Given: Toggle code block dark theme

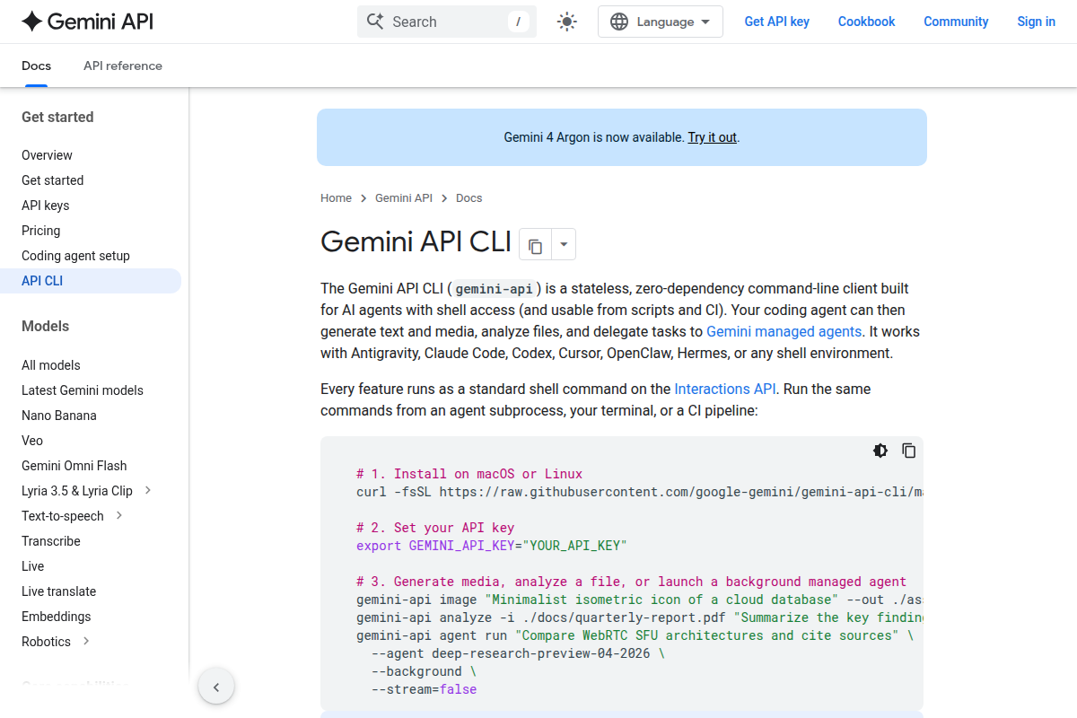Looking at the screenshot, I should point(880,451).
